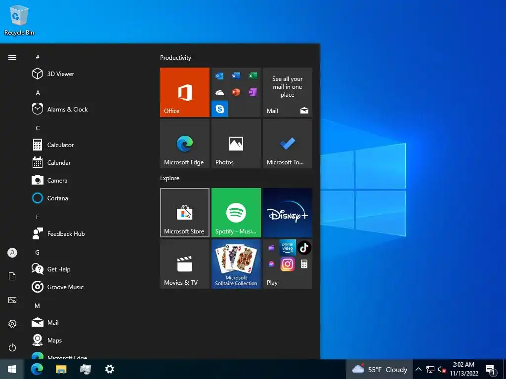Open Pictures from Start sidebar
506x379 pixels.
[12, 300]
